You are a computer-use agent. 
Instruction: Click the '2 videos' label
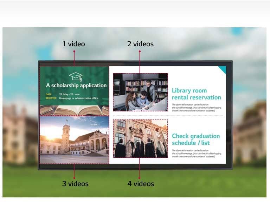pos(140,44)
